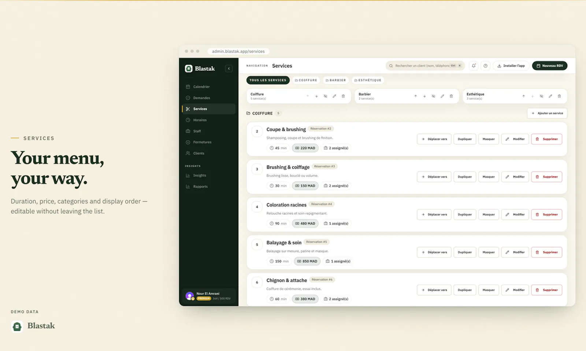Screen dimensions: 586x351
Task: Open Déplacer vers for Chignon & attache
Action: click(x=434, y=290)
